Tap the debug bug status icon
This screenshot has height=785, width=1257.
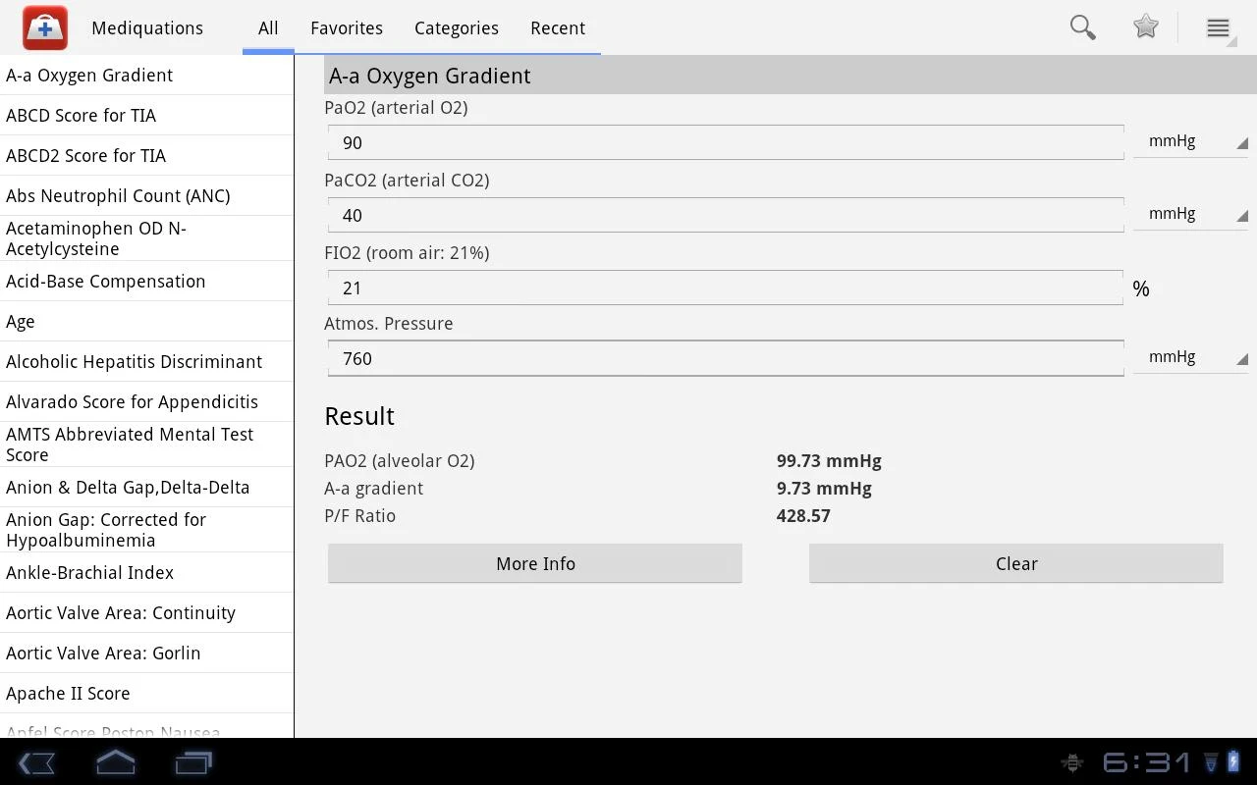[x=1072, y=762]
